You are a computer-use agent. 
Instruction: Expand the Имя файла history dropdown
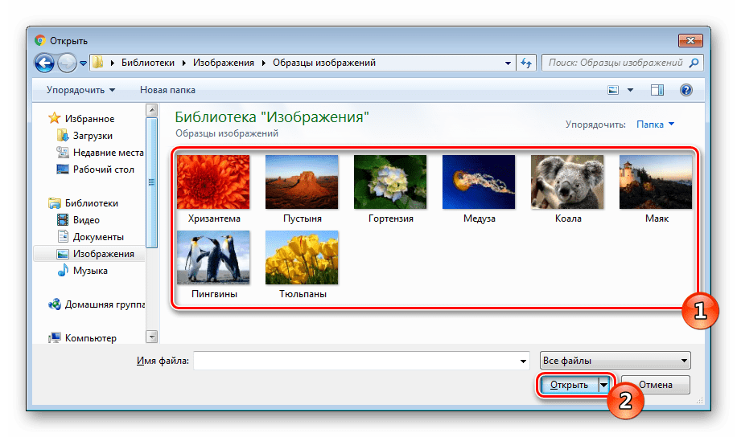pyautogui.click(x=523, y=361)
